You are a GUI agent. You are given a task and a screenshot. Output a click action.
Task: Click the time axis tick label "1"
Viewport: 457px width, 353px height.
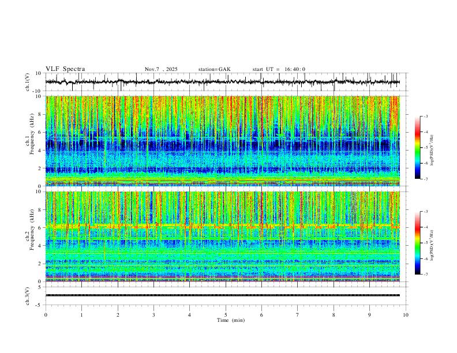pos(81,315)
